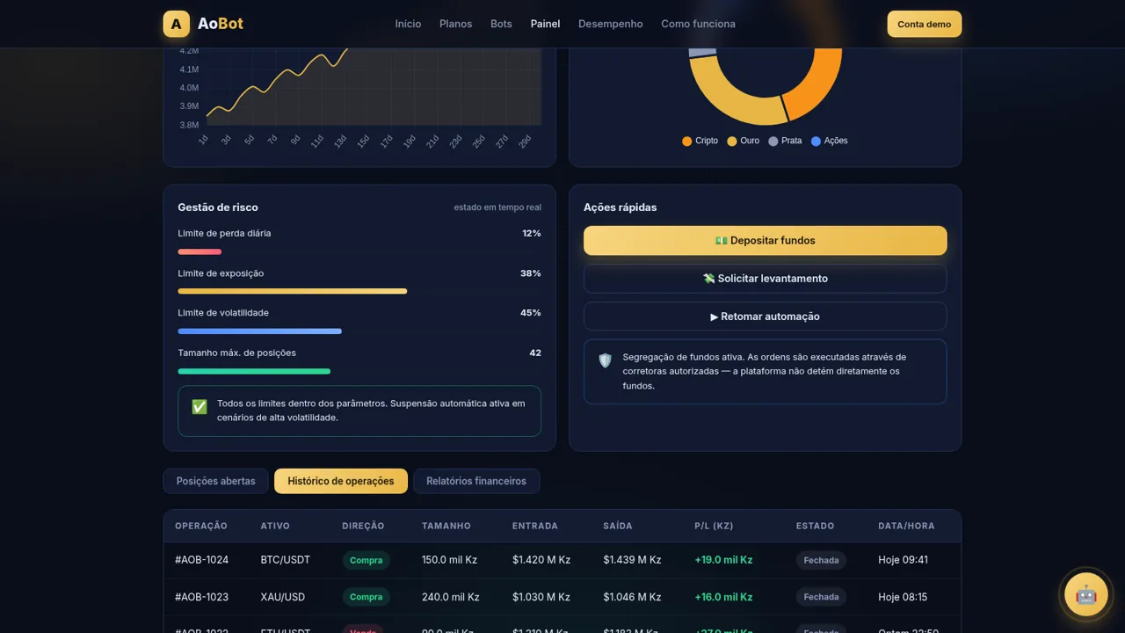Screen dimensions: 1125x633
Task: Click the 150.0 mil Kz size value
Action: click(450, 560)
